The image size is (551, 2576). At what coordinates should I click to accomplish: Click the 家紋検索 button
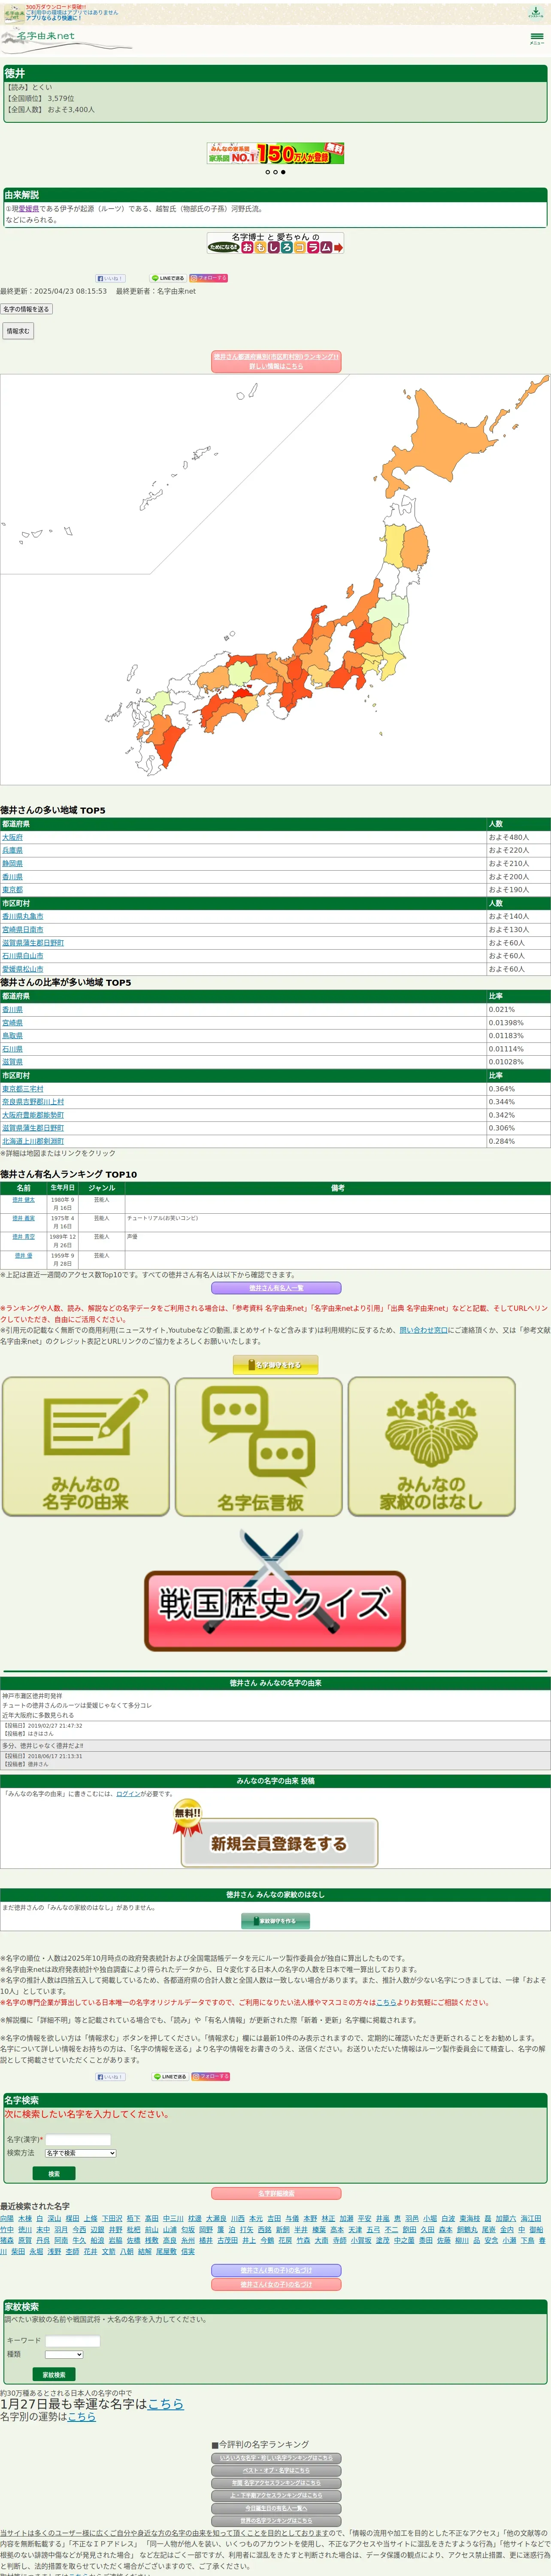coord(54,2374)
